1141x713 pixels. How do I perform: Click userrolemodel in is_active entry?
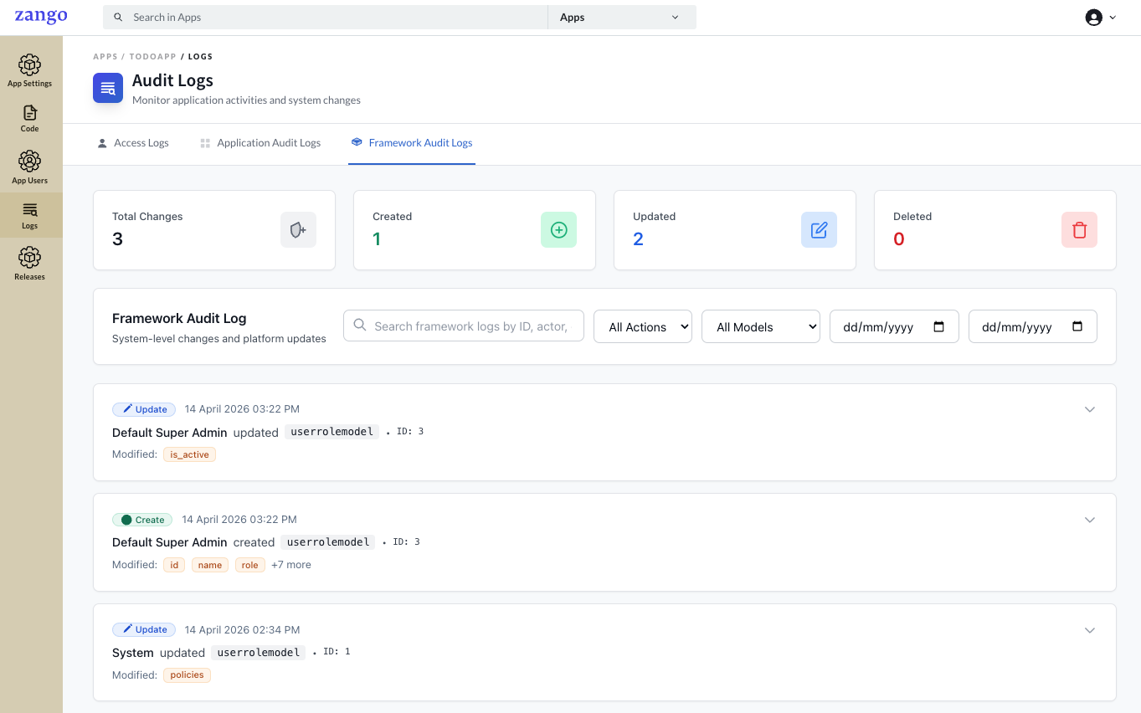[x=332, y=432]
